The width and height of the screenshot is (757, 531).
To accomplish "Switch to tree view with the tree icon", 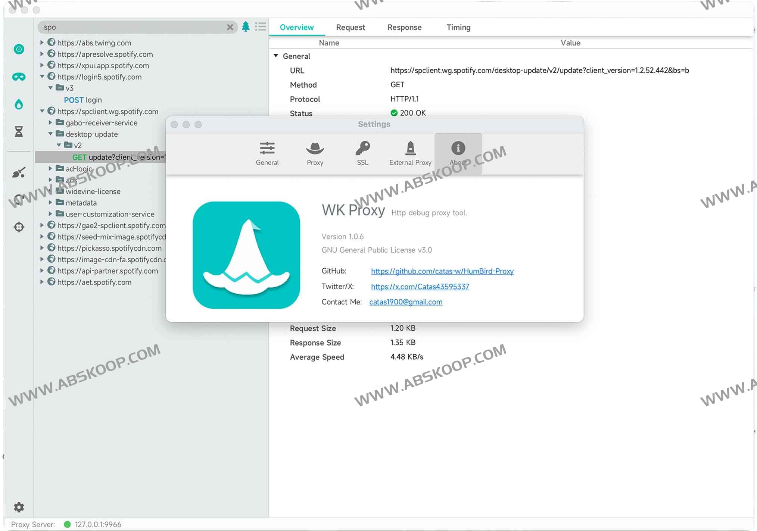I will coord(246,27).
